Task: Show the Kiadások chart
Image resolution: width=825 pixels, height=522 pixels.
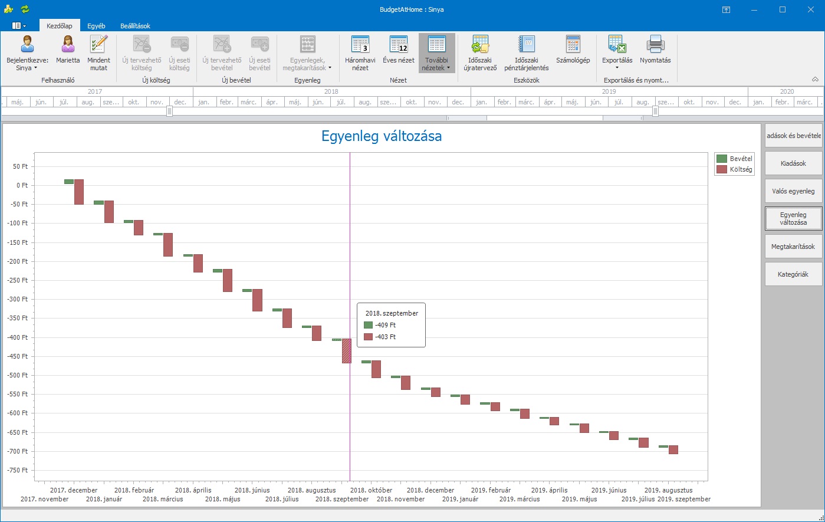Action: click(x=793, y=163)
